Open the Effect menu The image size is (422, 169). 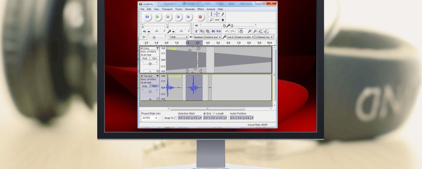(x=200, y=9)
